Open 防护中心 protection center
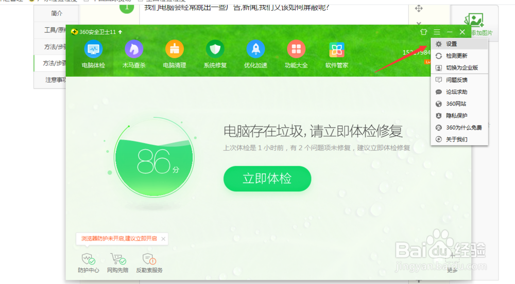 [x=89, y=263]
